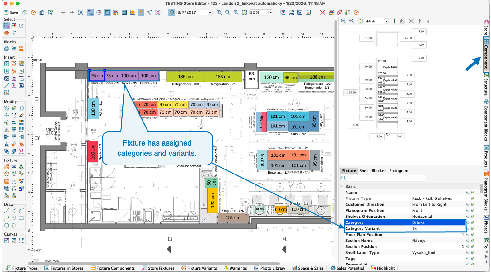Open the Fixture Types bottom tab

(x=22, y=268)
